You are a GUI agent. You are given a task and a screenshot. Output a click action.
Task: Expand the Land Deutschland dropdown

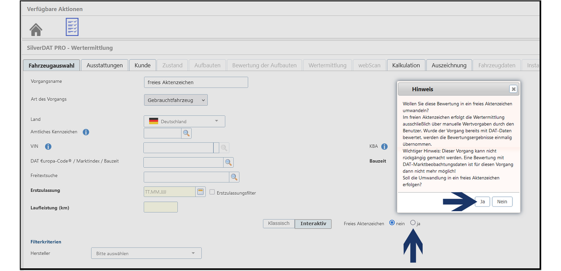pos(184,121)
